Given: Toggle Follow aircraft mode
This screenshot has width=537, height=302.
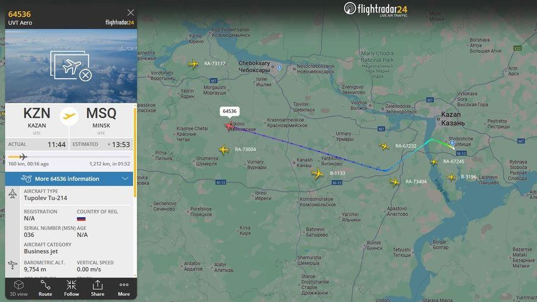Looking at the screenshot, I should click(71, 288).
